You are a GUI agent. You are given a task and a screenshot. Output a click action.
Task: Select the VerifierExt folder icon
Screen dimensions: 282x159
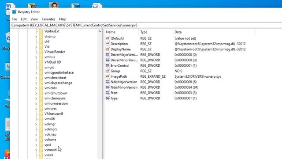(x=41, y=31)
